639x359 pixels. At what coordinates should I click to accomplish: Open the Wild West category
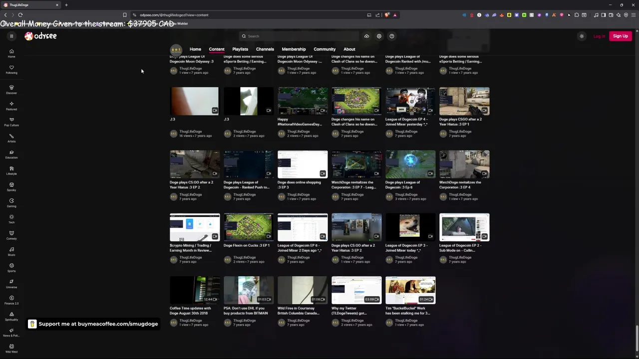(x=11, y=349)
